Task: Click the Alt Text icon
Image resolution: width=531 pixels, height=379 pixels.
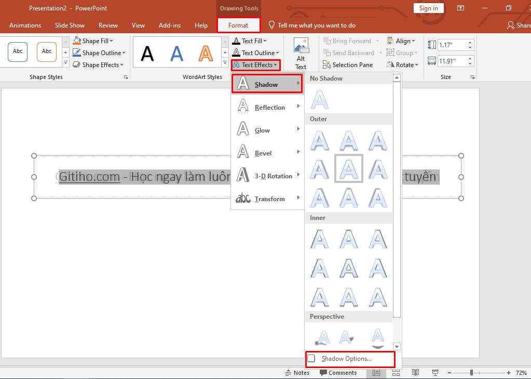Action: [x=301, y=47]
